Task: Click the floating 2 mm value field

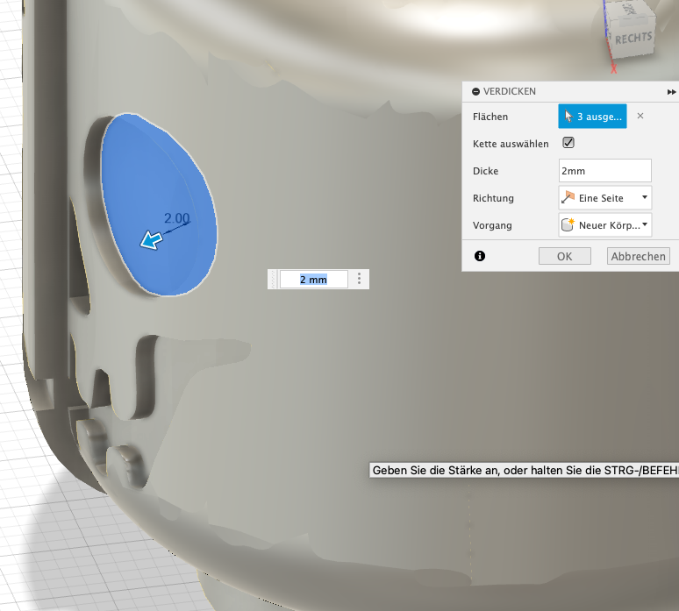Action: (313, 279)
